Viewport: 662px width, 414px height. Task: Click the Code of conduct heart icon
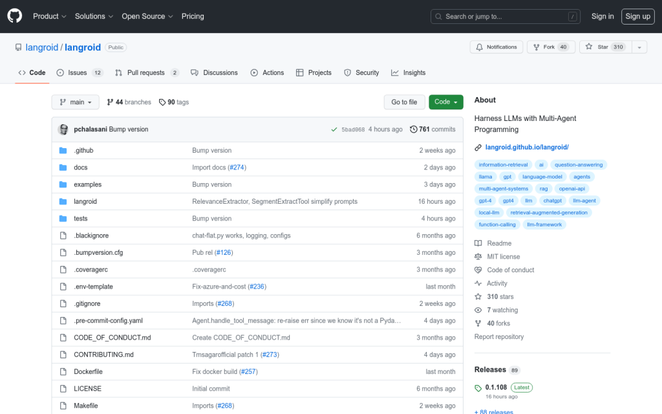(x=478, y=270)
